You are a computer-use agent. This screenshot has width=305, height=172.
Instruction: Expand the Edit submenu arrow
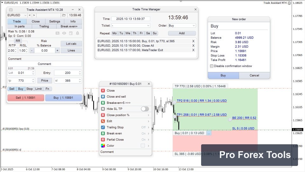point(148,121)
